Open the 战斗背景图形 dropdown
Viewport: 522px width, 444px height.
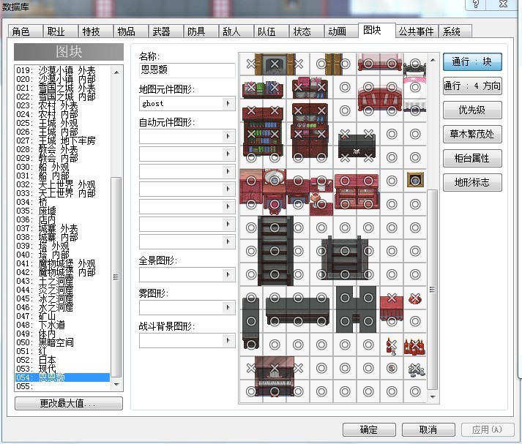point(228,340)
